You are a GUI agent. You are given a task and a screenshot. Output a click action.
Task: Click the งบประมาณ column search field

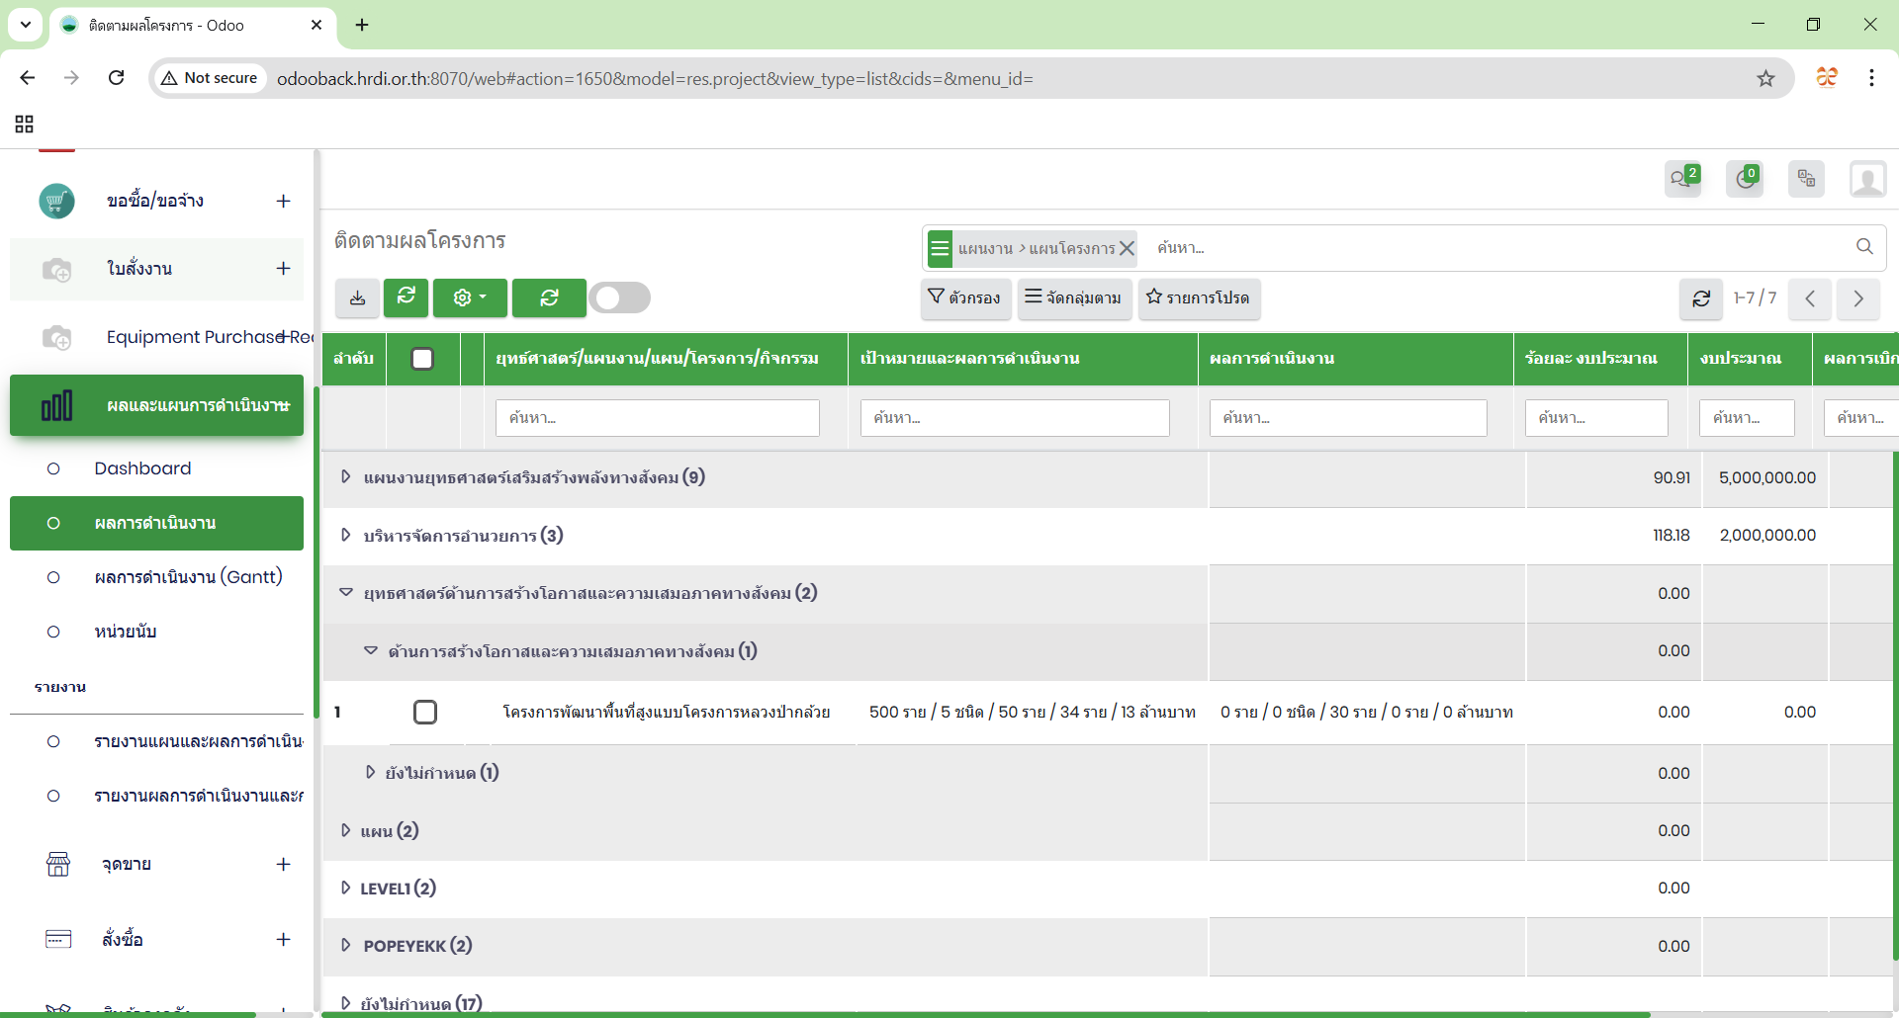point(1746,418)
